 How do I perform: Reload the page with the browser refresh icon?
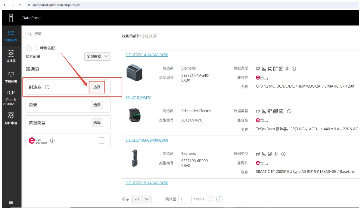20,5
